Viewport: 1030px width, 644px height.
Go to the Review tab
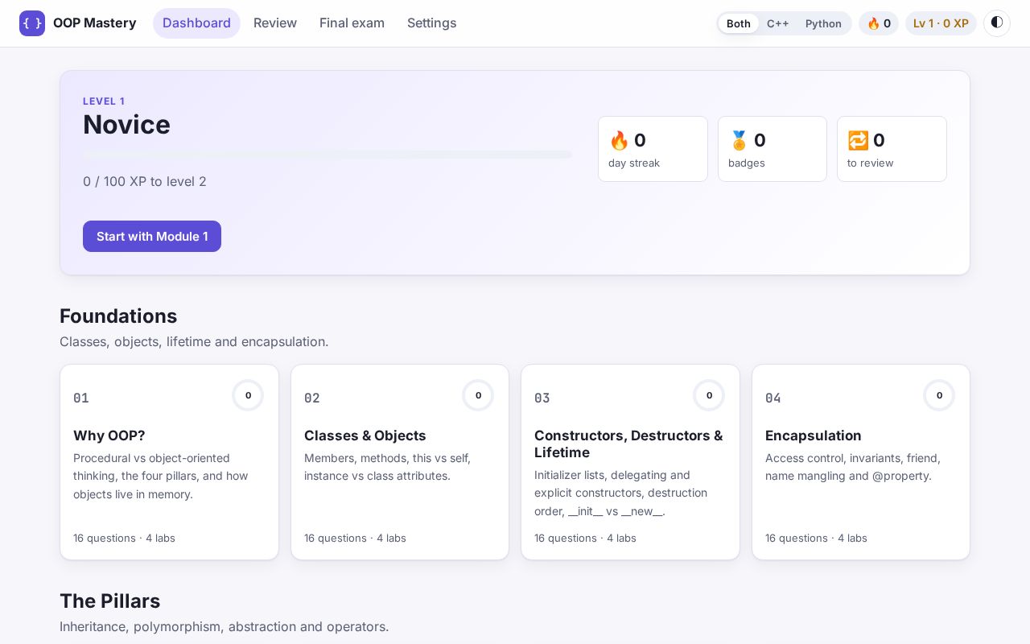(275, 23)
